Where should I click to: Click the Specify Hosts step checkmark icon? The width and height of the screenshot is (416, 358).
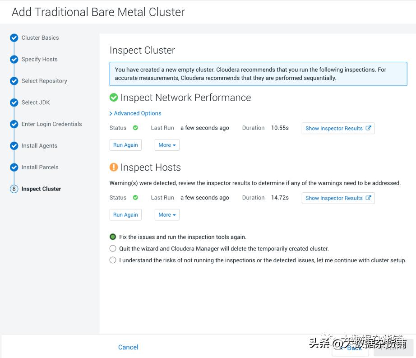point(14,60)
